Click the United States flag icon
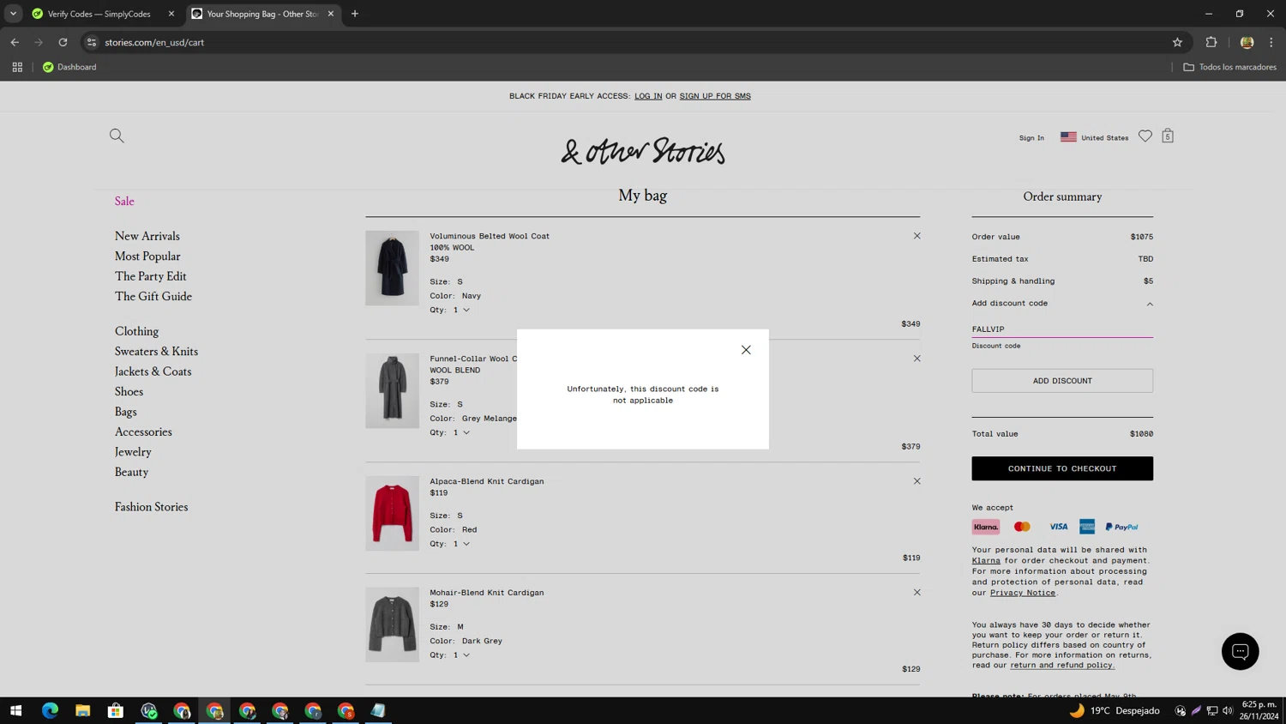The width and height of the screenshot is (1286, 724). click(x=1068, y=137)
